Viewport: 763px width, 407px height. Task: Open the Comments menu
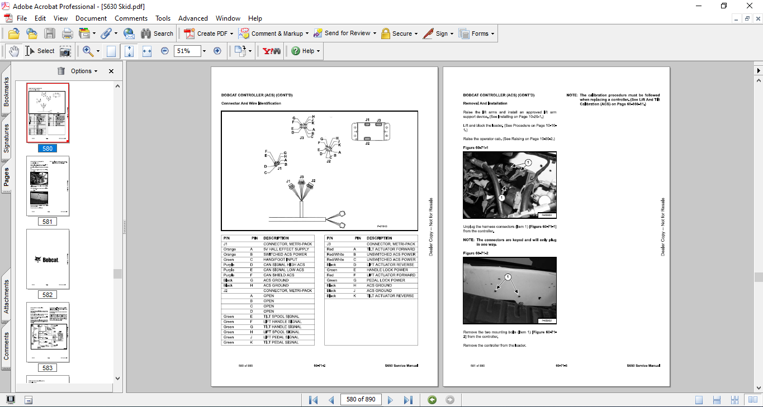click(131, 18)
